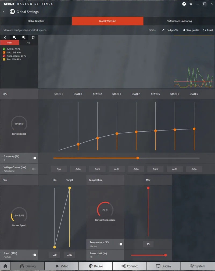The width and height of the screenshot is (215, 271).
Task: Click the Reset square icon
Action: tap(205, 30)
